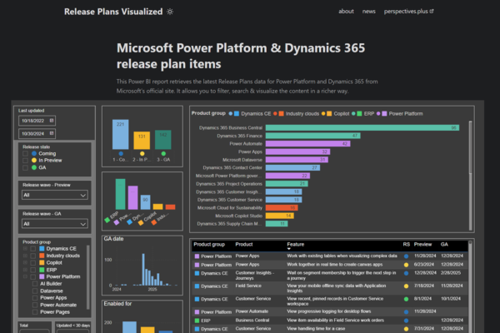Click the Dynamics CE legend swatch
The width and height of the screenshot is (500, 333).
[237, 114]
